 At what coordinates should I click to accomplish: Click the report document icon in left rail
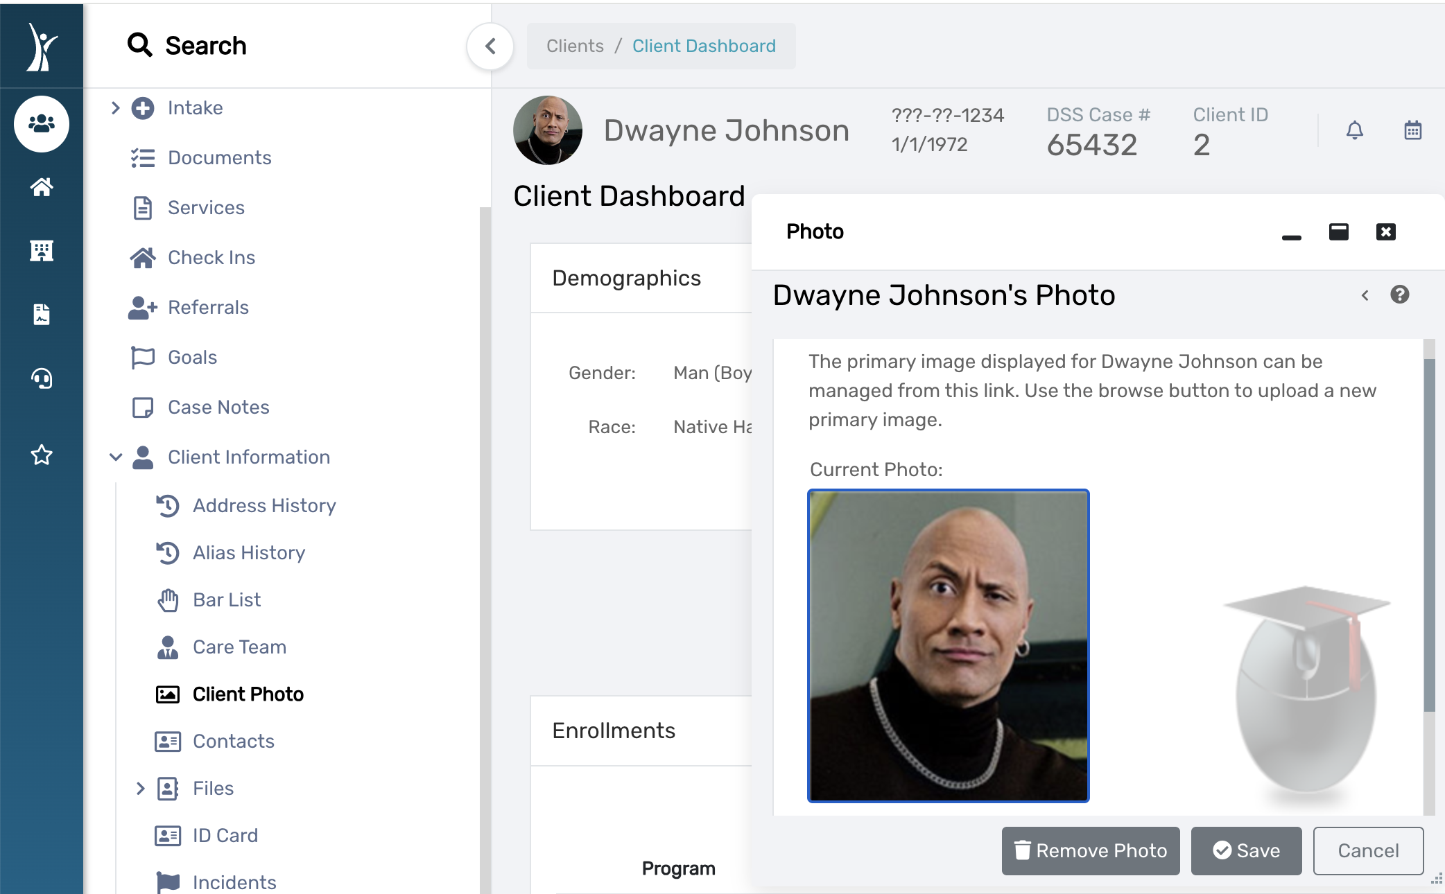click(42, 315)
